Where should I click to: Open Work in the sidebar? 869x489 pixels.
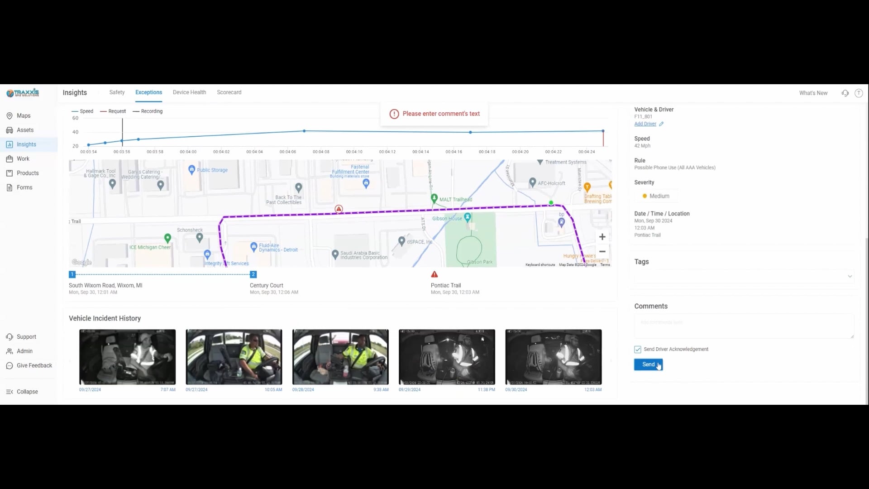23,159
